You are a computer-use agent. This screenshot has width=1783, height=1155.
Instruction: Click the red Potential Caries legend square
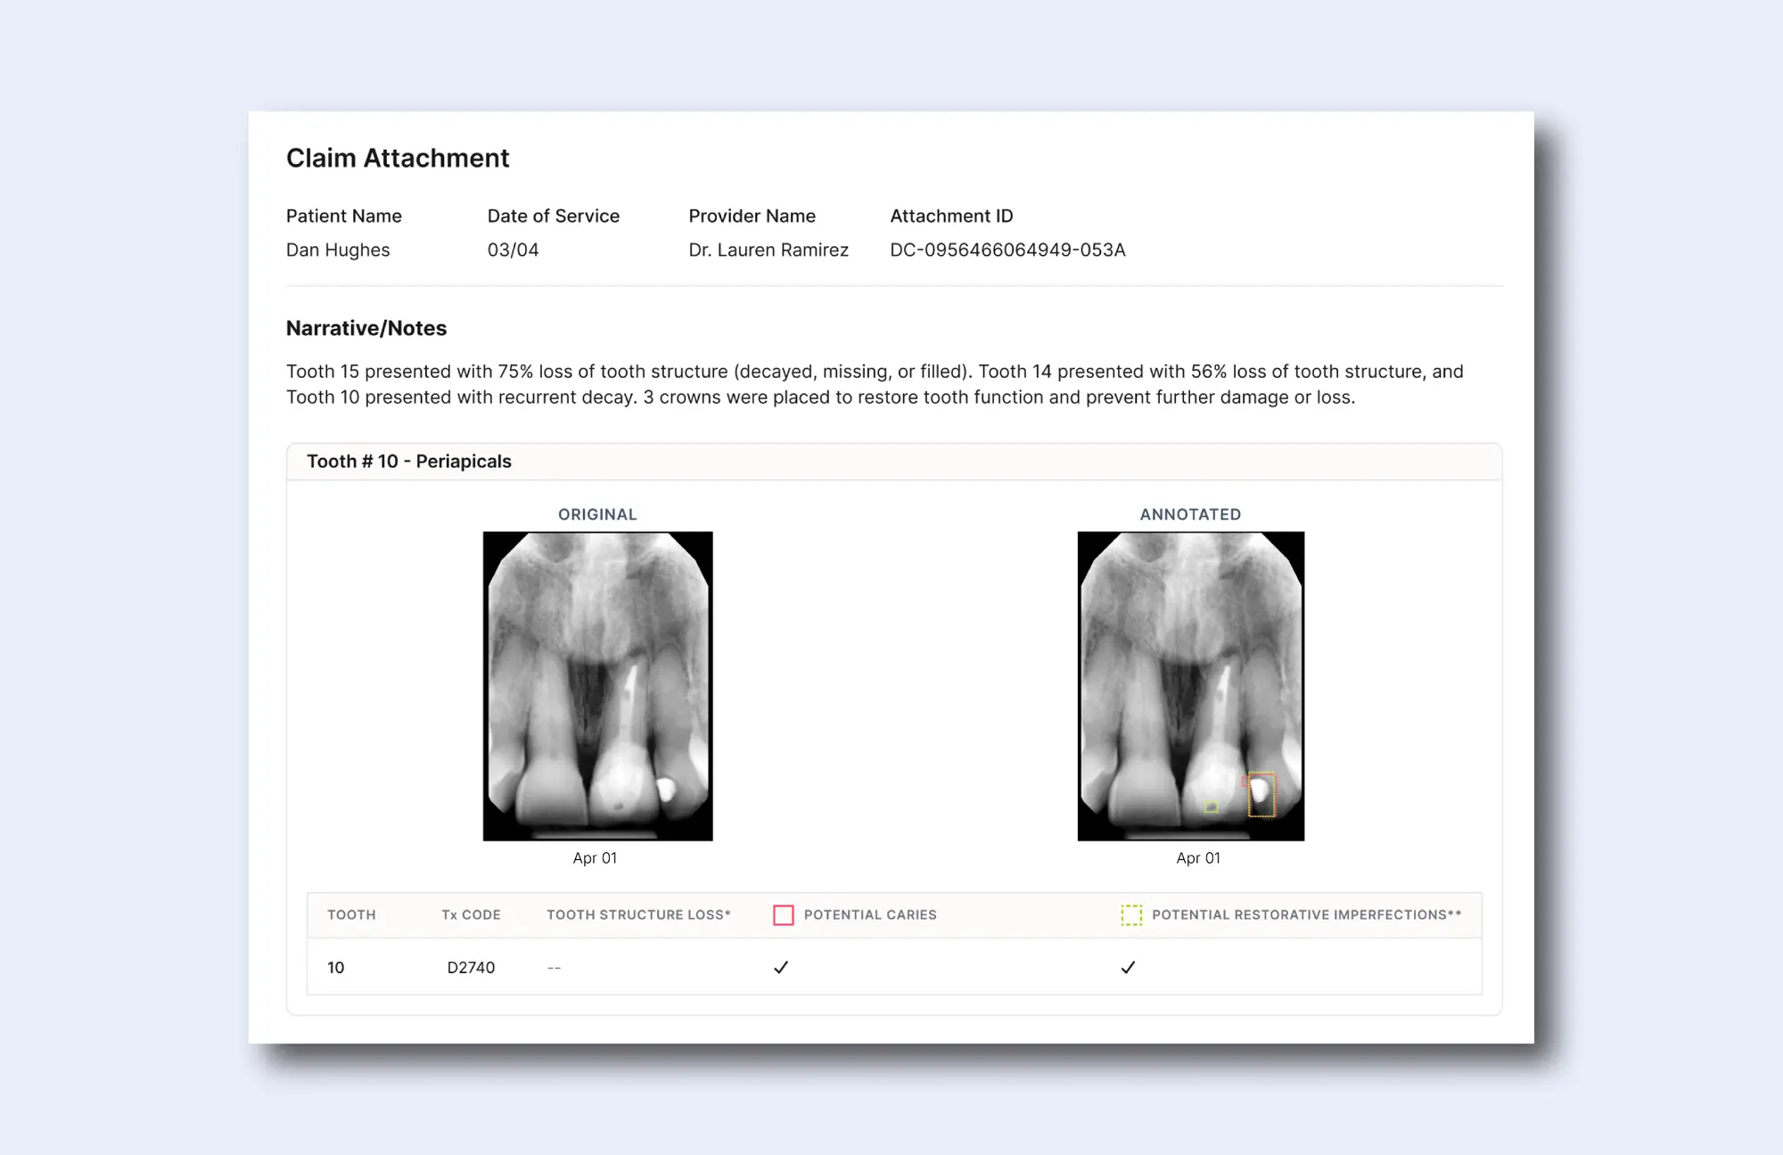tap(783, 915)
